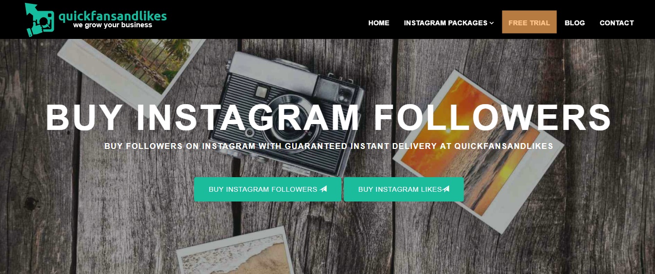Image resolution: width=655 pixels, height=274 pixels.
Task: Click the Buy Instagram Followers button
Action: pyautogui.click(x=268, y=189)
